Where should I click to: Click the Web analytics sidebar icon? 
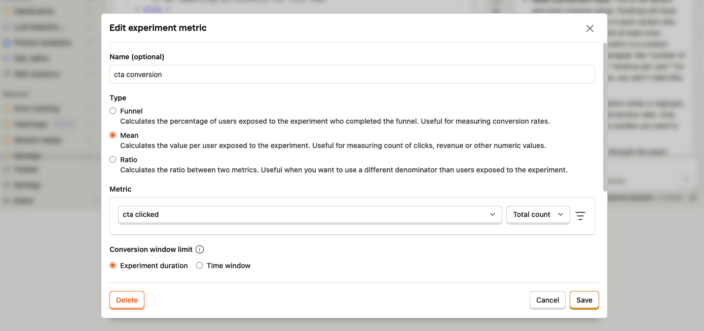(7, 74)
